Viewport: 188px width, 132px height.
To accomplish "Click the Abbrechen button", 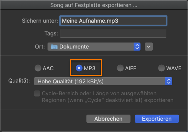I will pos(108,119).
